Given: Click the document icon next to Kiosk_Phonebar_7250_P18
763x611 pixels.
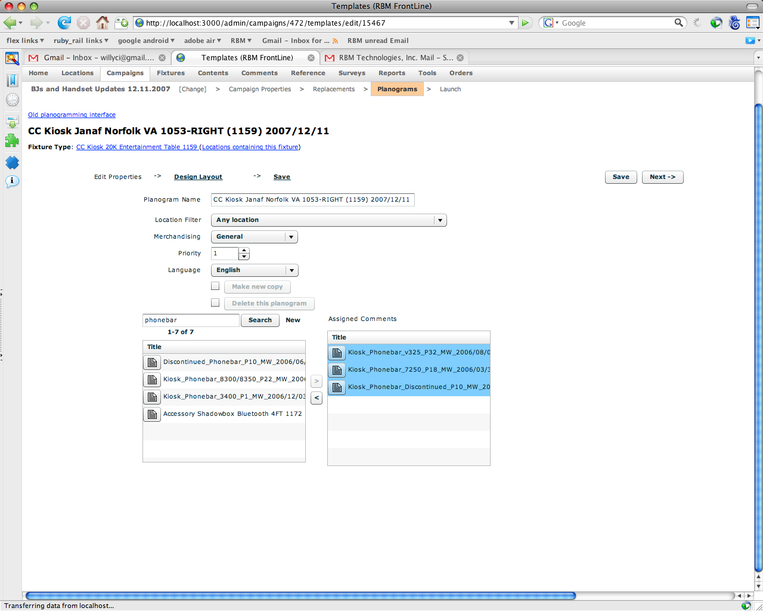Looking at the screenshot, I should click(337, 370).
